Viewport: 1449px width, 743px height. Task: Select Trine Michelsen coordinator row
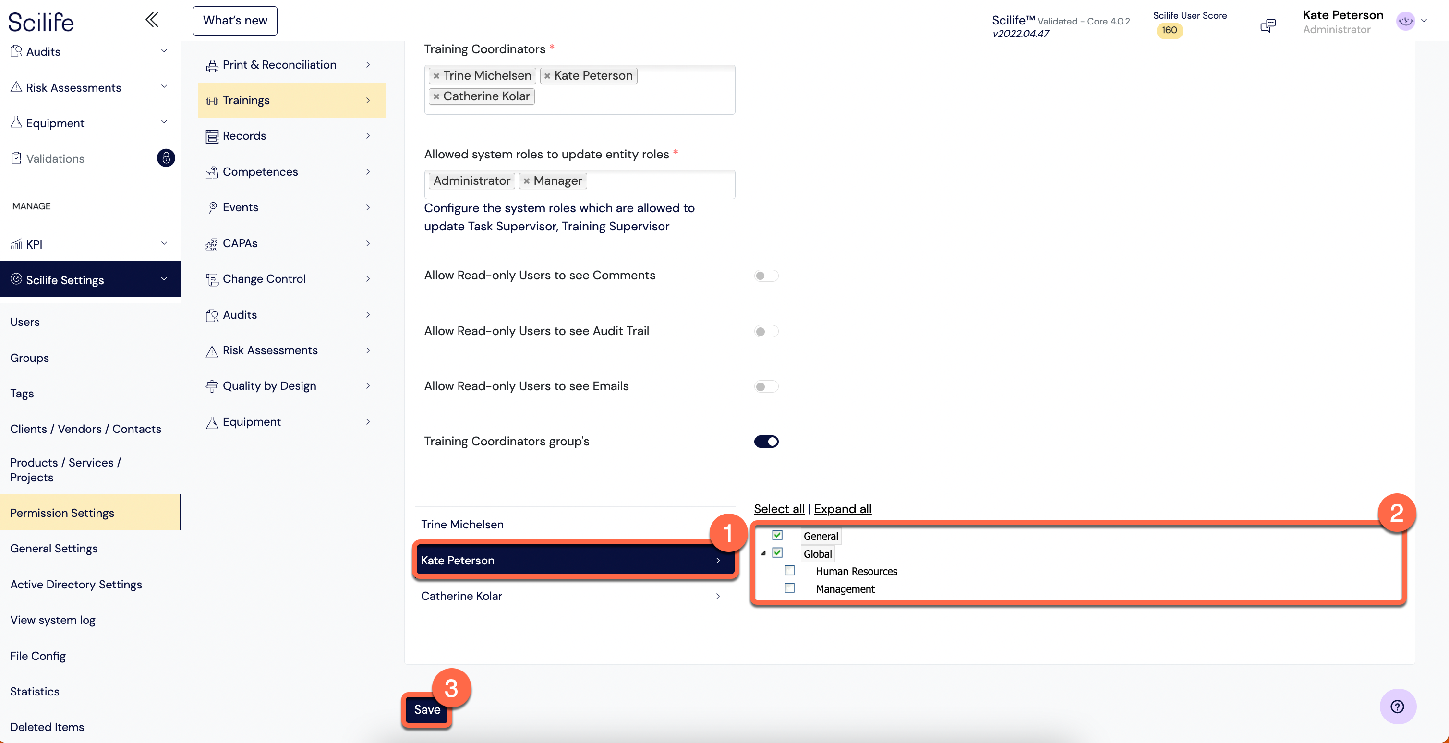point(575,525)
